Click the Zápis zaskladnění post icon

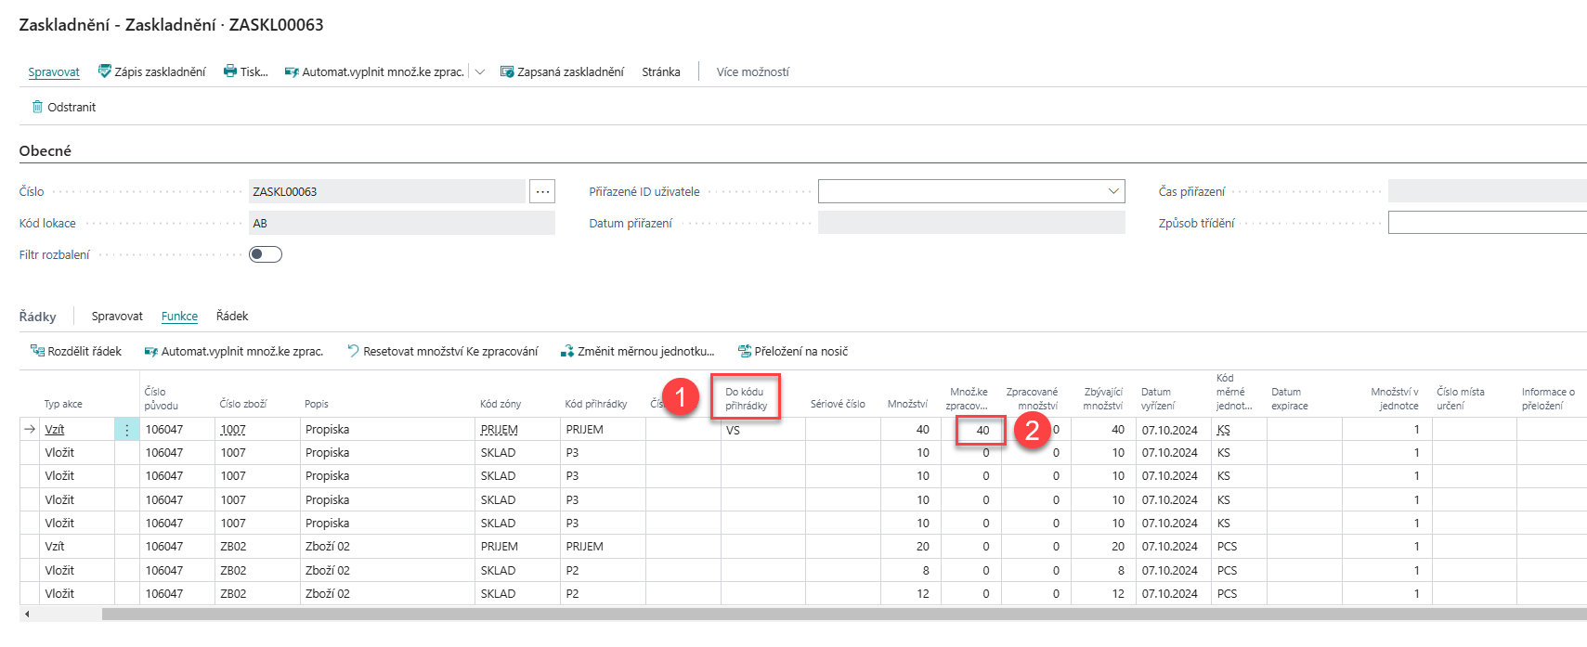pos(105,71)
